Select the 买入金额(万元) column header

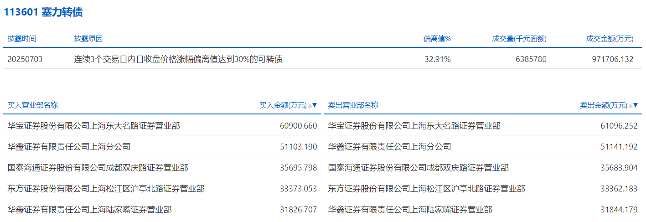coord(283,105)
